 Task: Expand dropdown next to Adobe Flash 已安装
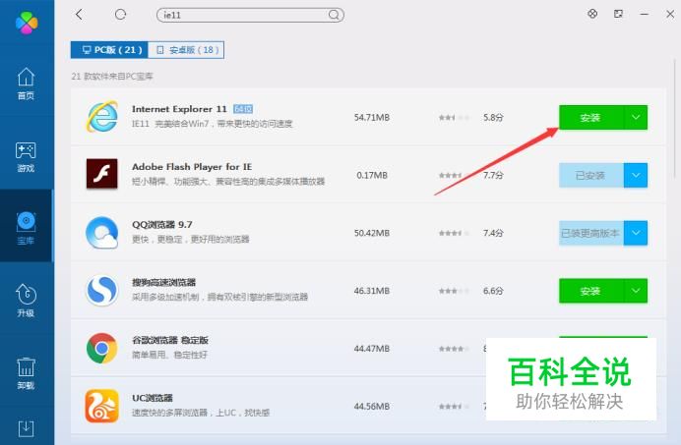[636, 175]
